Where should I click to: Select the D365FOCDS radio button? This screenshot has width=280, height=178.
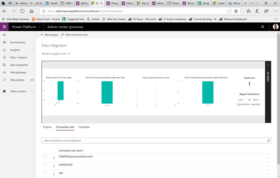point(45,165)
